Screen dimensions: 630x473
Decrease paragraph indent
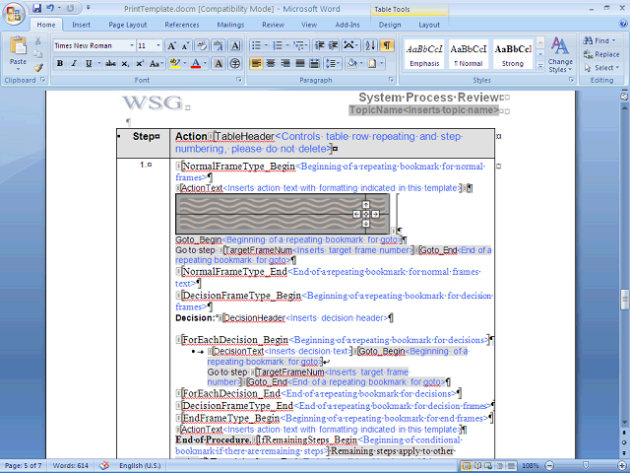(319, 45)
